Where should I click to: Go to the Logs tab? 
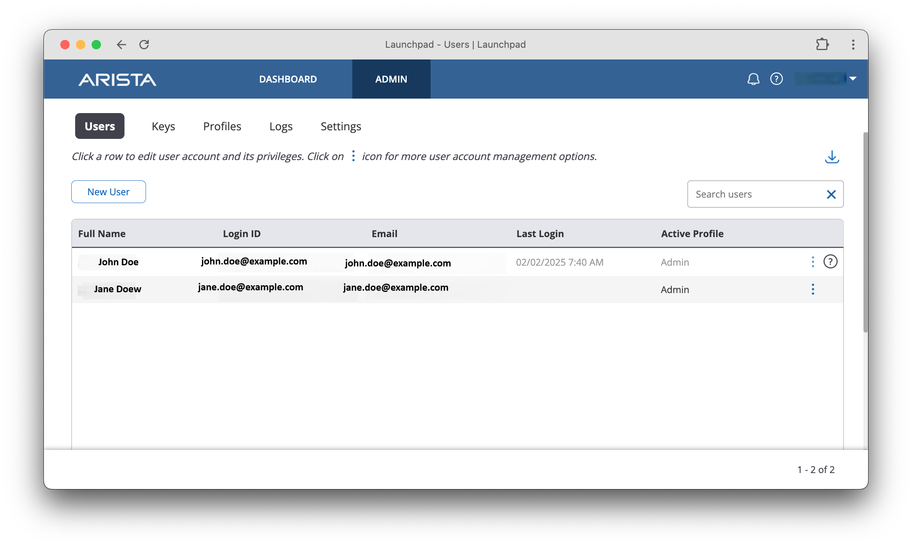pos(281,126)
